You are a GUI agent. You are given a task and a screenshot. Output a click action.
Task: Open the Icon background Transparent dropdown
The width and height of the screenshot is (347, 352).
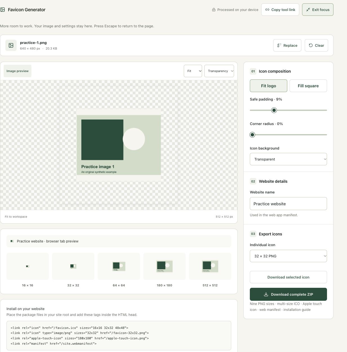(288, 159)
